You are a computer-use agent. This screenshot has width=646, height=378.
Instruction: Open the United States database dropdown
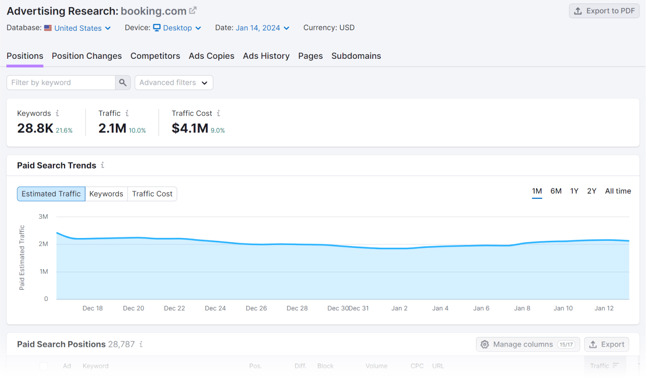tap(77, 28)
